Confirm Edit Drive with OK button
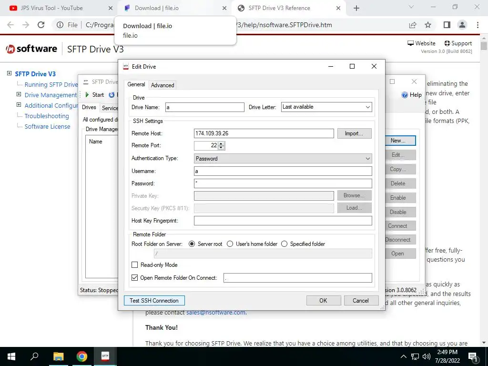Screen dimensions: 488x366 (323, 300)
